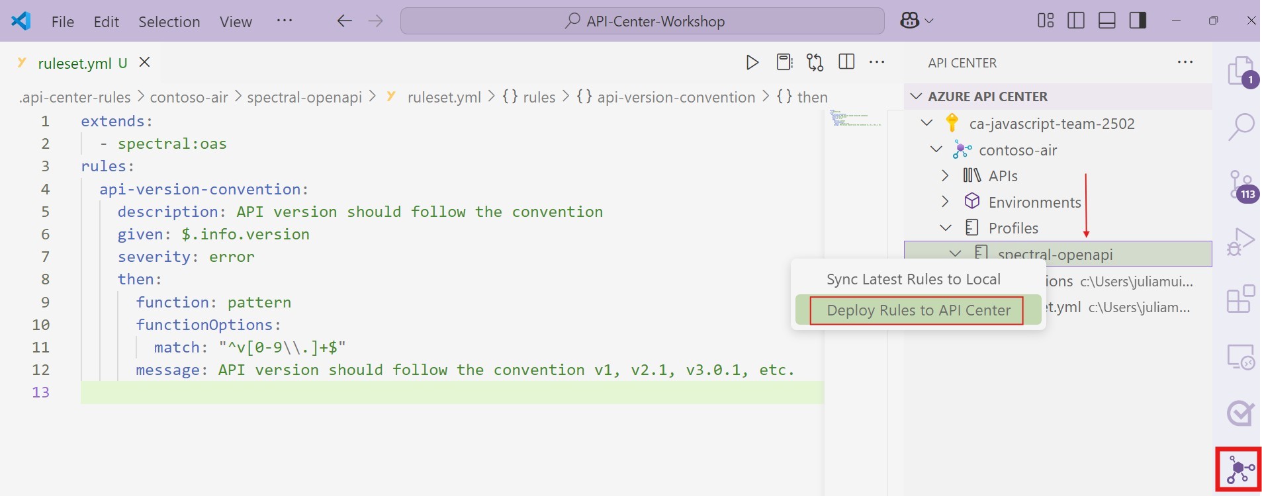Expand the Environments tree node
The width and height of the screenshot is (1262, 496).
point(945,201)
